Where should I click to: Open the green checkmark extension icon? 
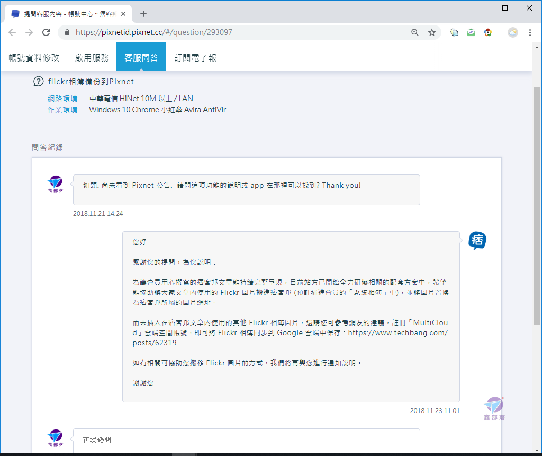471,32
